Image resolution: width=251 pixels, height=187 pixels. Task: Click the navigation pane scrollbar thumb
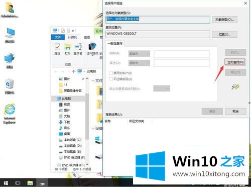pyautogui.click(x=87, y=116)
